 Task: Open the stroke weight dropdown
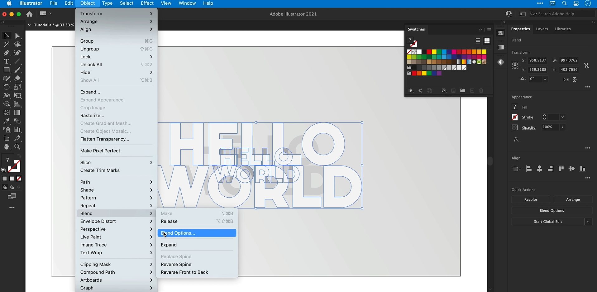point(562,117)
